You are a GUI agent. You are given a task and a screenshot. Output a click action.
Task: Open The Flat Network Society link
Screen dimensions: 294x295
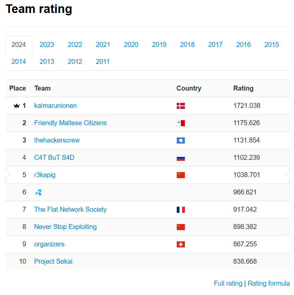[70, 209]
